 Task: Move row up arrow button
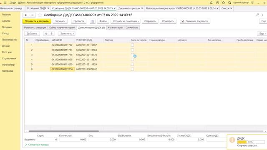coord(46,34)
